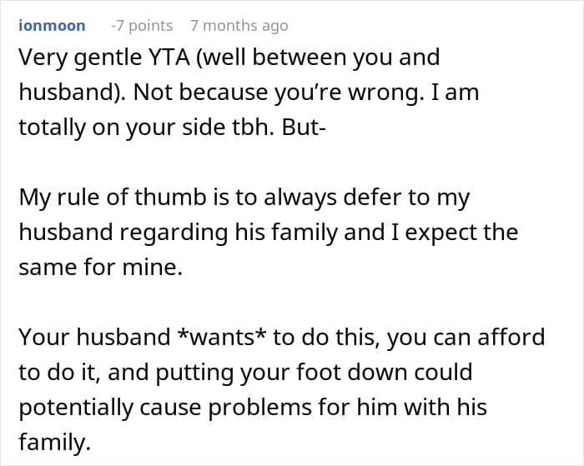The height and width of the screenshot is (466, 584).
Task: Click the phrase "Your husband" in last paragraph
Action: click(x=94, y=337)
